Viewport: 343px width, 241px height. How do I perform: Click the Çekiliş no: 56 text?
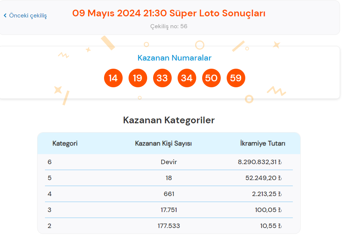(x=169, y=26)
